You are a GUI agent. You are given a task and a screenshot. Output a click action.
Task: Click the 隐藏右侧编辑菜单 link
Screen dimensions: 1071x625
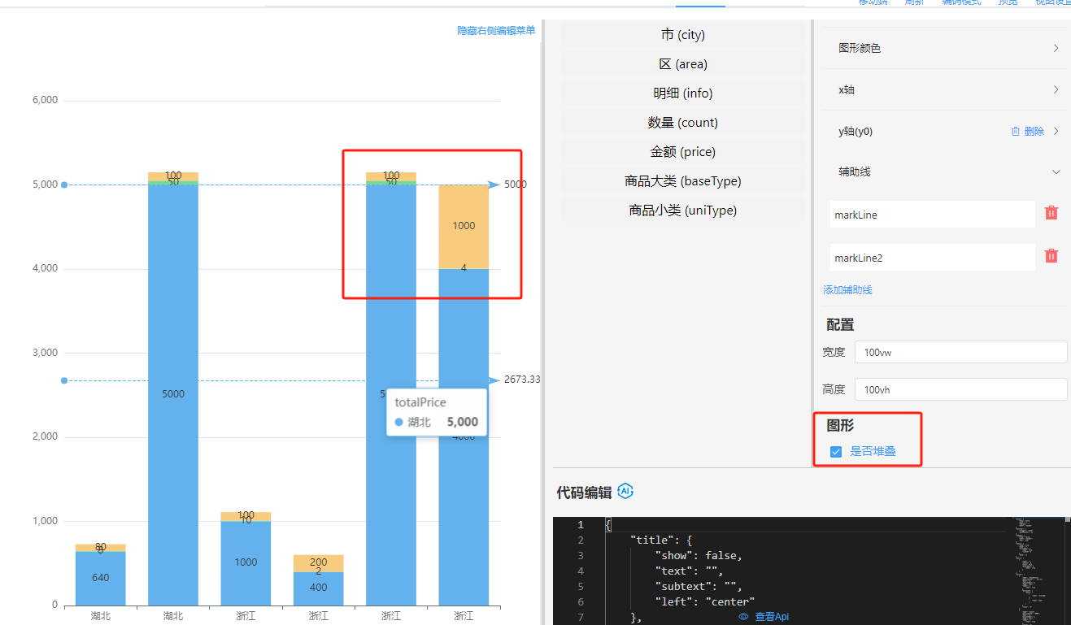(496, 31)
